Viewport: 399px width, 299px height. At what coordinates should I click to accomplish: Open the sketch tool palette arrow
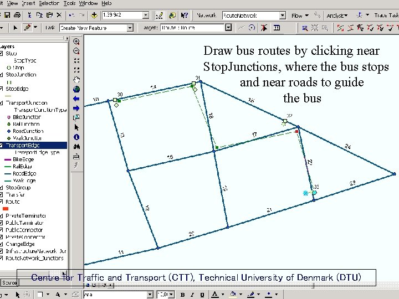point(35,27)
